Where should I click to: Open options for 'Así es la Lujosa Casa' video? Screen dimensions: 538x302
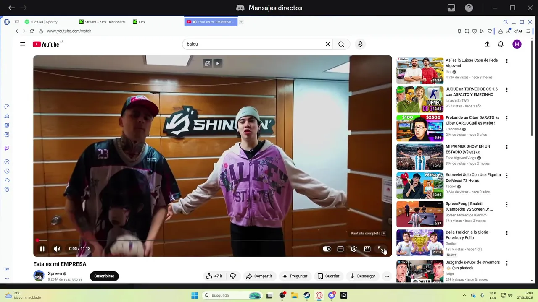tap(507, 61)
